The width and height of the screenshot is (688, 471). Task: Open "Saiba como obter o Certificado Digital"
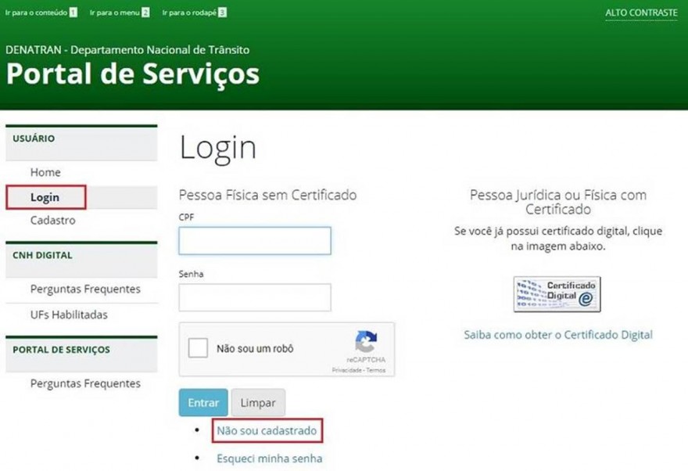(557, 335)
